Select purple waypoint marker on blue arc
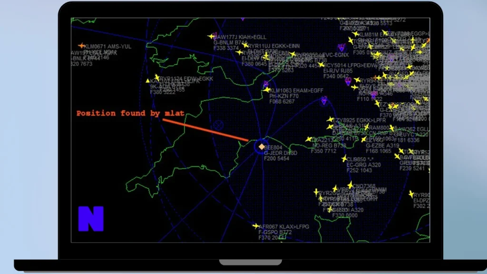 (324, 100)
